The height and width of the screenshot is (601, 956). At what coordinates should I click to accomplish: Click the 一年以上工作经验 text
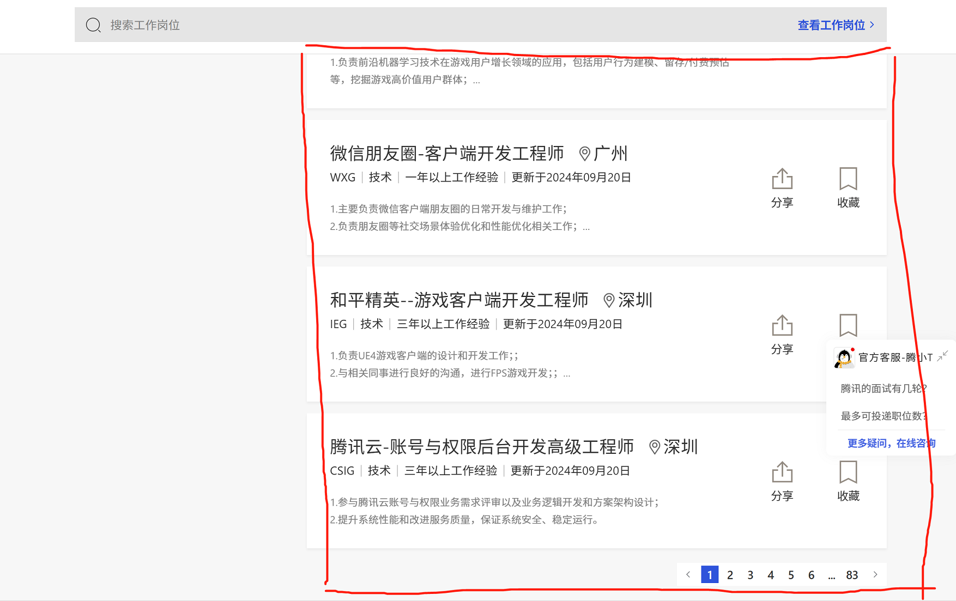(x=452, y=178)
